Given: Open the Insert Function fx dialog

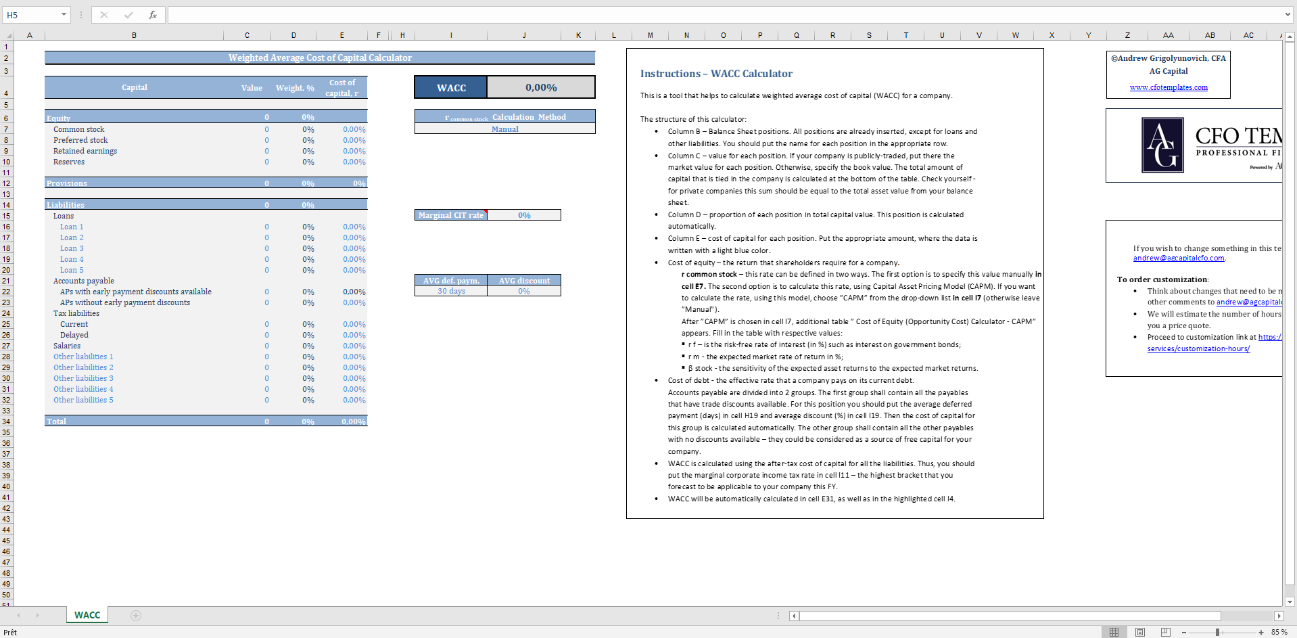Looking at the screenshot, I should coord(153,15).
